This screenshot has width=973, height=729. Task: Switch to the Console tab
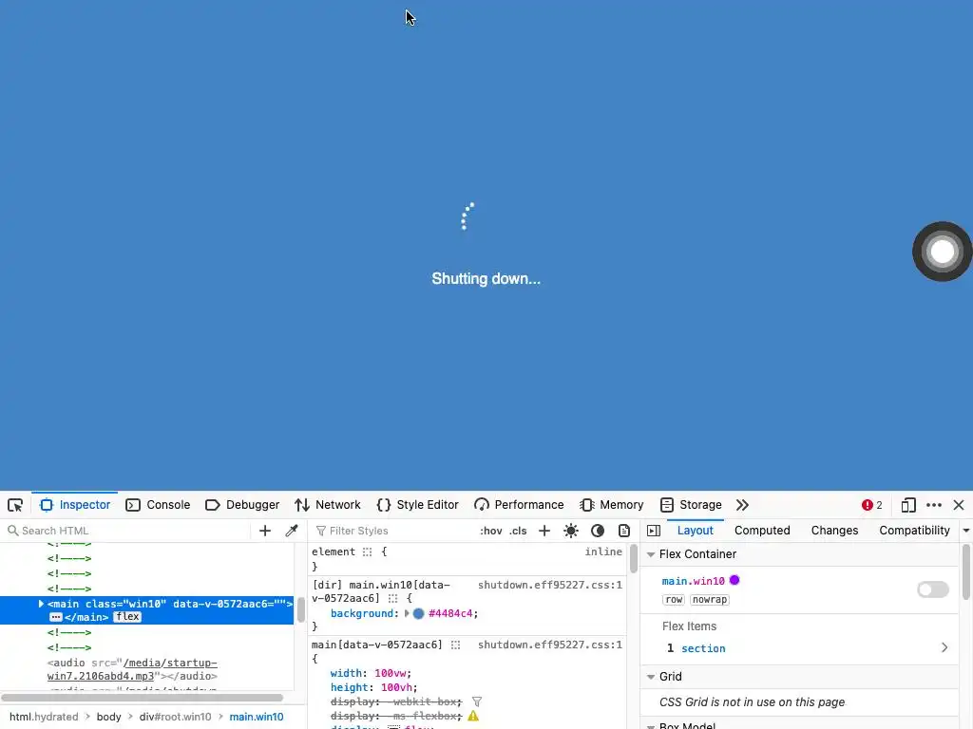tap(159, 505)
